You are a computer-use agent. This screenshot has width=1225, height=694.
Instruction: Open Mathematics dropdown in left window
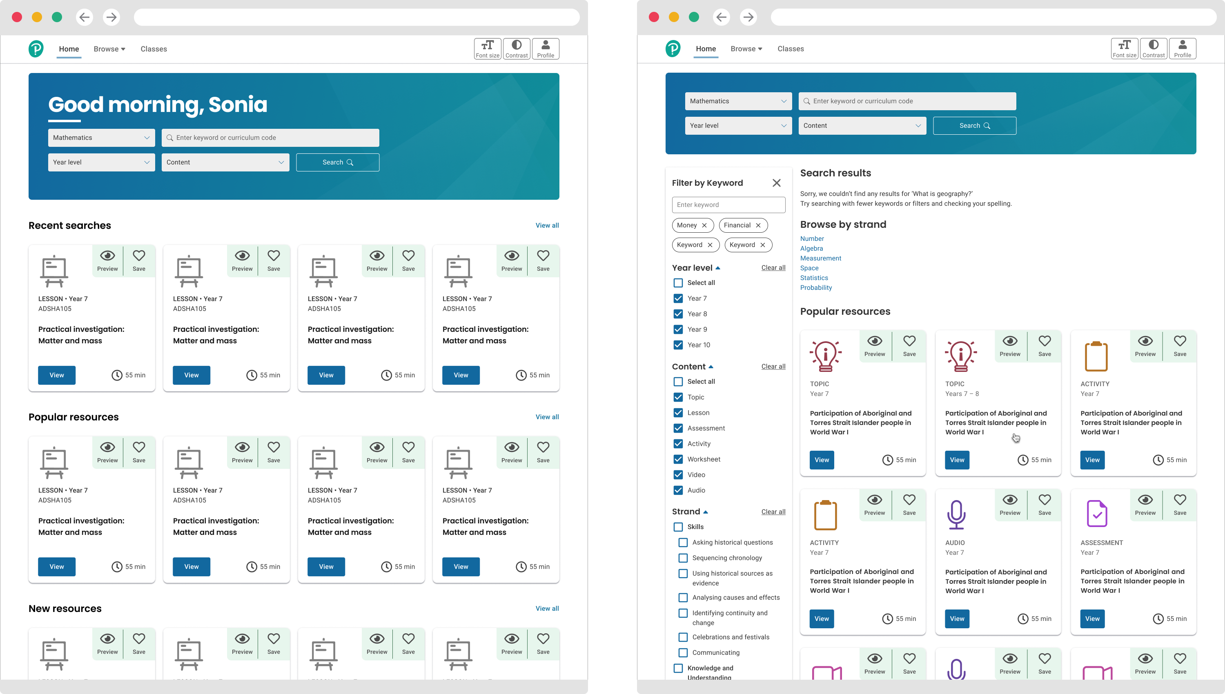[x=102, y=138]
